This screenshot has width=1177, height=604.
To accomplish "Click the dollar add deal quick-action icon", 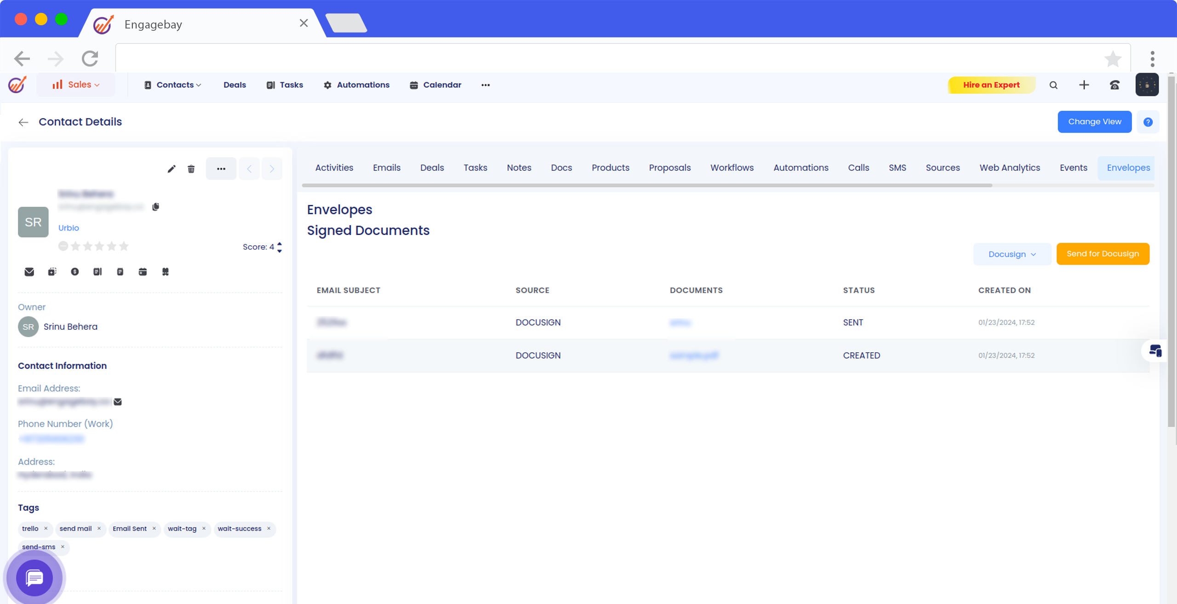I will pos(74,272).
